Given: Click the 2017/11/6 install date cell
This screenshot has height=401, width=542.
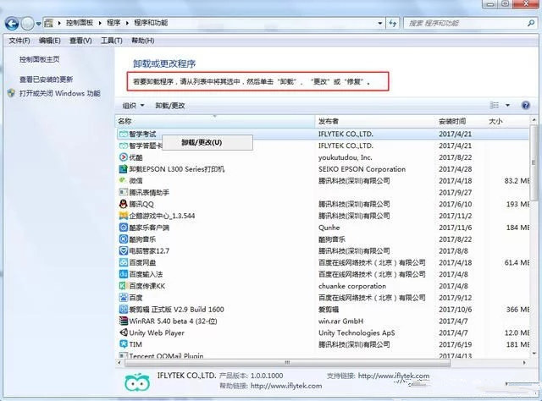Looking at the screenshot, I should pos(456,228).
